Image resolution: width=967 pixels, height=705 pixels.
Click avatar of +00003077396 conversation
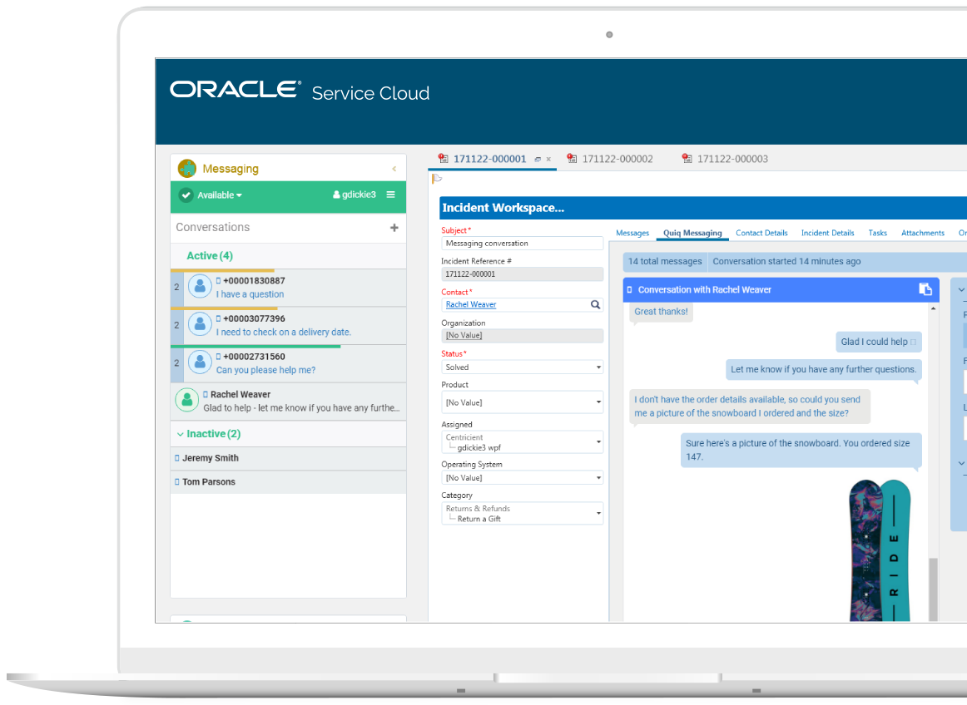point(200,324)
